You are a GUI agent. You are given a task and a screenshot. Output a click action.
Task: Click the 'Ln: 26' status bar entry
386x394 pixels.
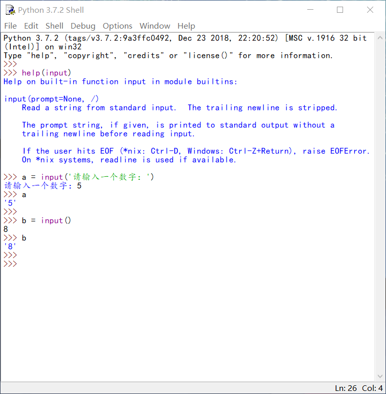click(346, 388)
